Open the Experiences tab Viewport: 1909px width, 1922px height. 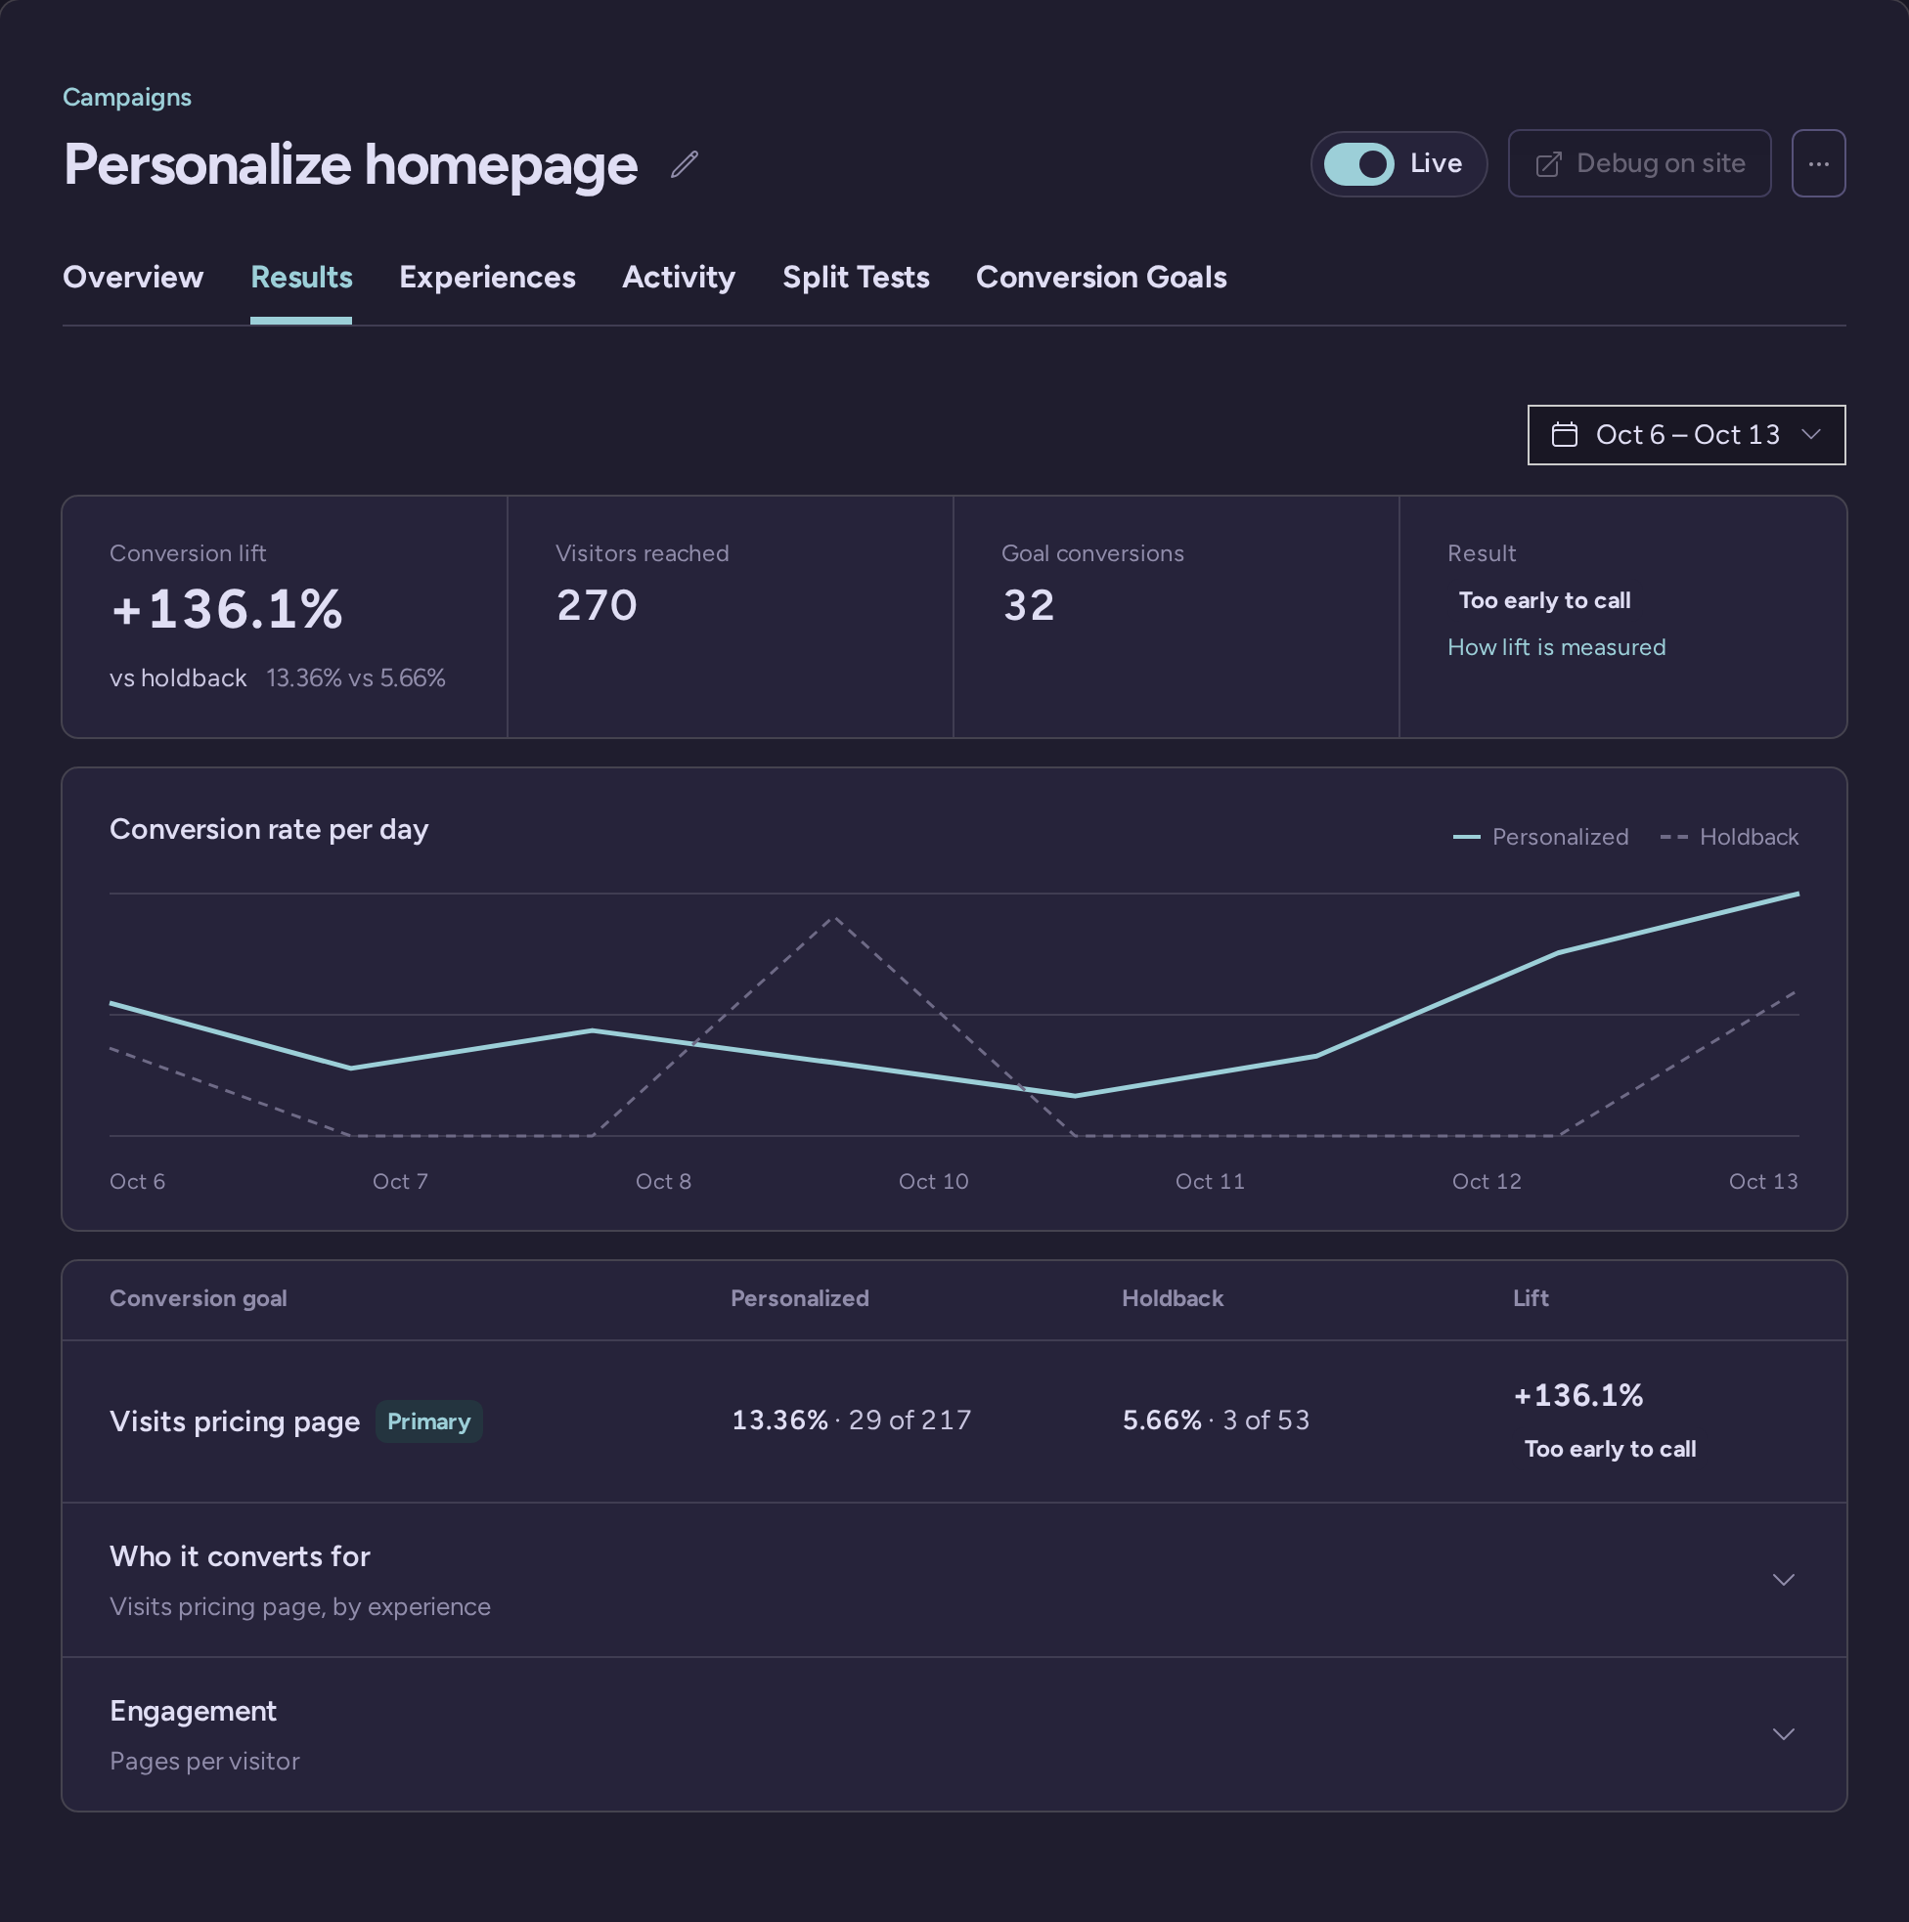[487, 277]
